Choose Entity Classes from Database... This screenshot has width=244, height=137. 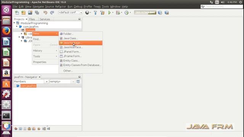click(80, 65)
